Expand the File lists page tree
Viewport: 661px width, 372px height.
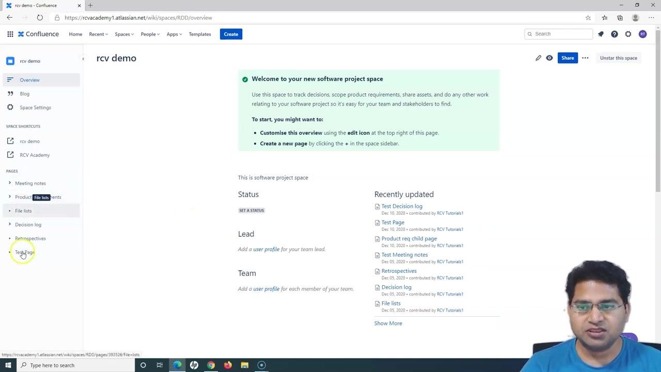click(x=9, y=211)
